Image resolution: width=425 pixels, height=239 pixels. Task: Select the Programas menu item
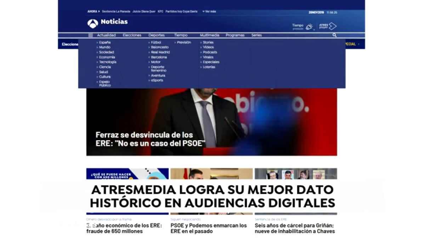[x=235, y=35]
